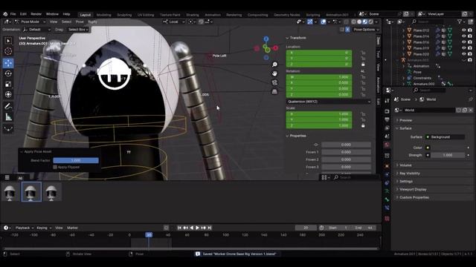Click the zoom magnifier viewport gizmo

[274, 65]
